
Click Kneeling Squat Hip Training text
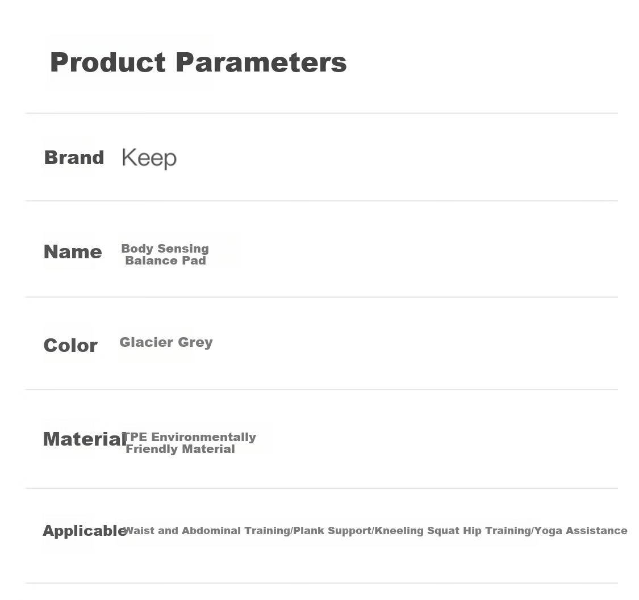tap(453, 531)
